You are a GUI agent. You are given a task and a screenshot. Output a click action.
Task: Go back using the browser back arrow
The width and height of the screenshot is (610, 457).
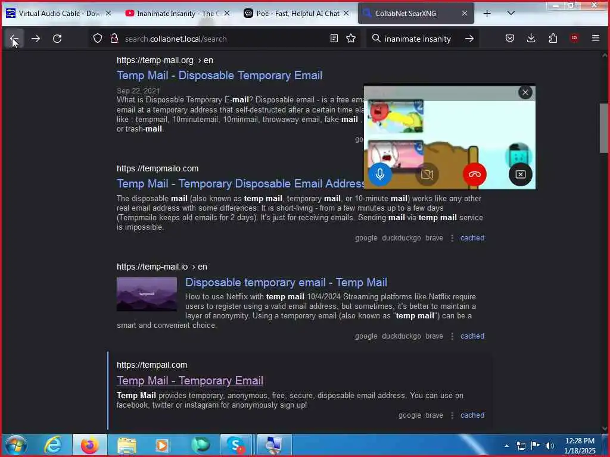click(14, 39)
